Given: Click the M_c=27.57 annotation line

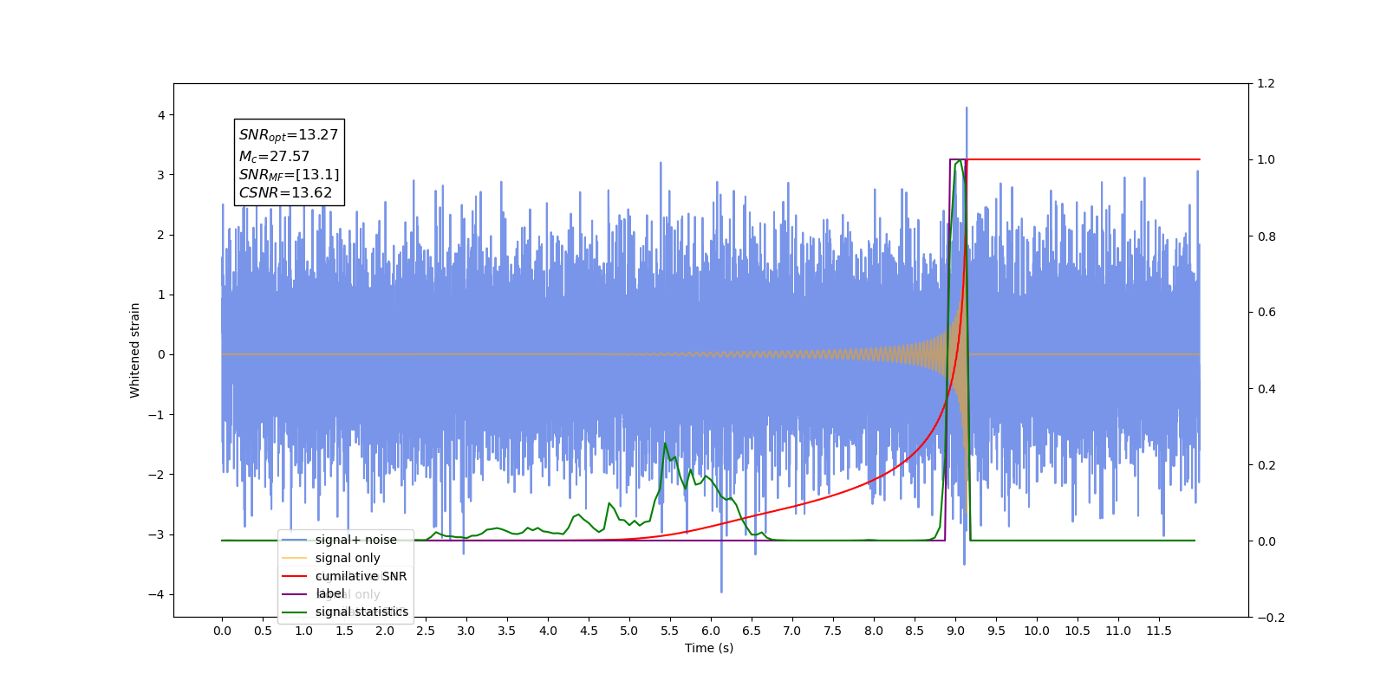Looking at the screenshot, I should click(274, 157).
